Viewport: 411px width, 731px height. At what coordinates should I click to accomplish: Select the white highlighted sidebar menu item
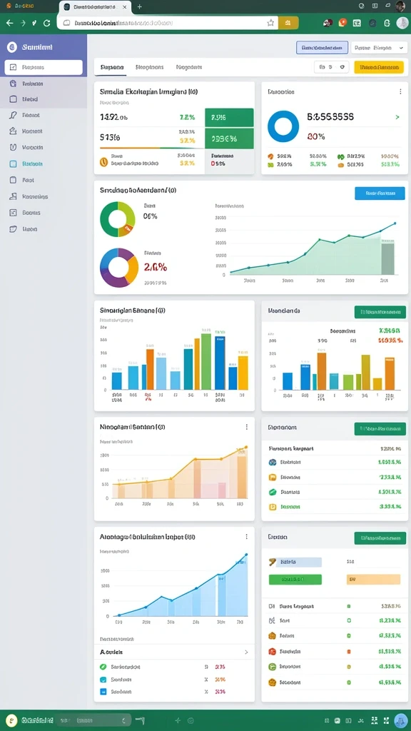[44, 67]
